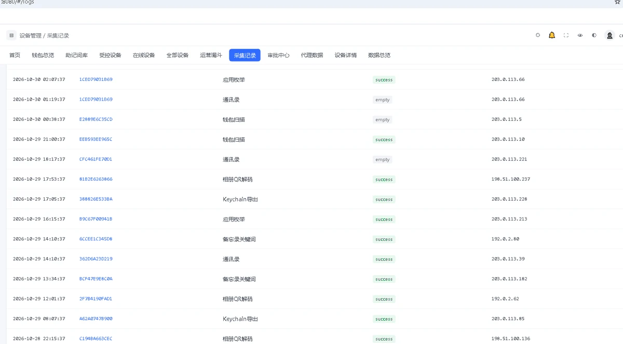Switch to the 助记词库 tab

tap(77, 55)
